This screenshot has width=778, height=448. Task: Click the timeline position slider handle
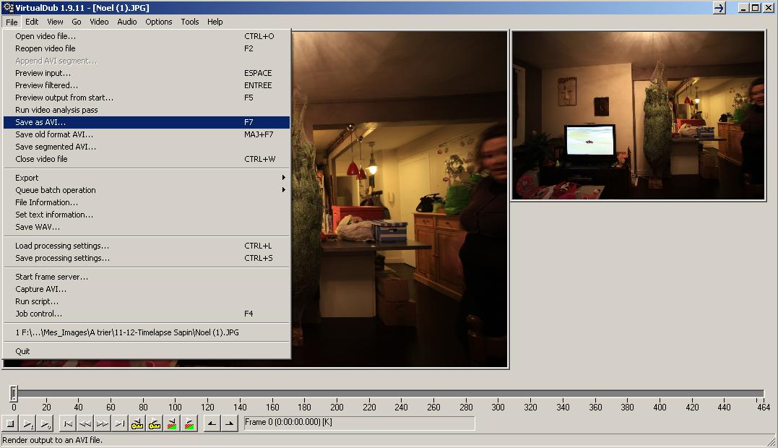[x=14, y=393]
